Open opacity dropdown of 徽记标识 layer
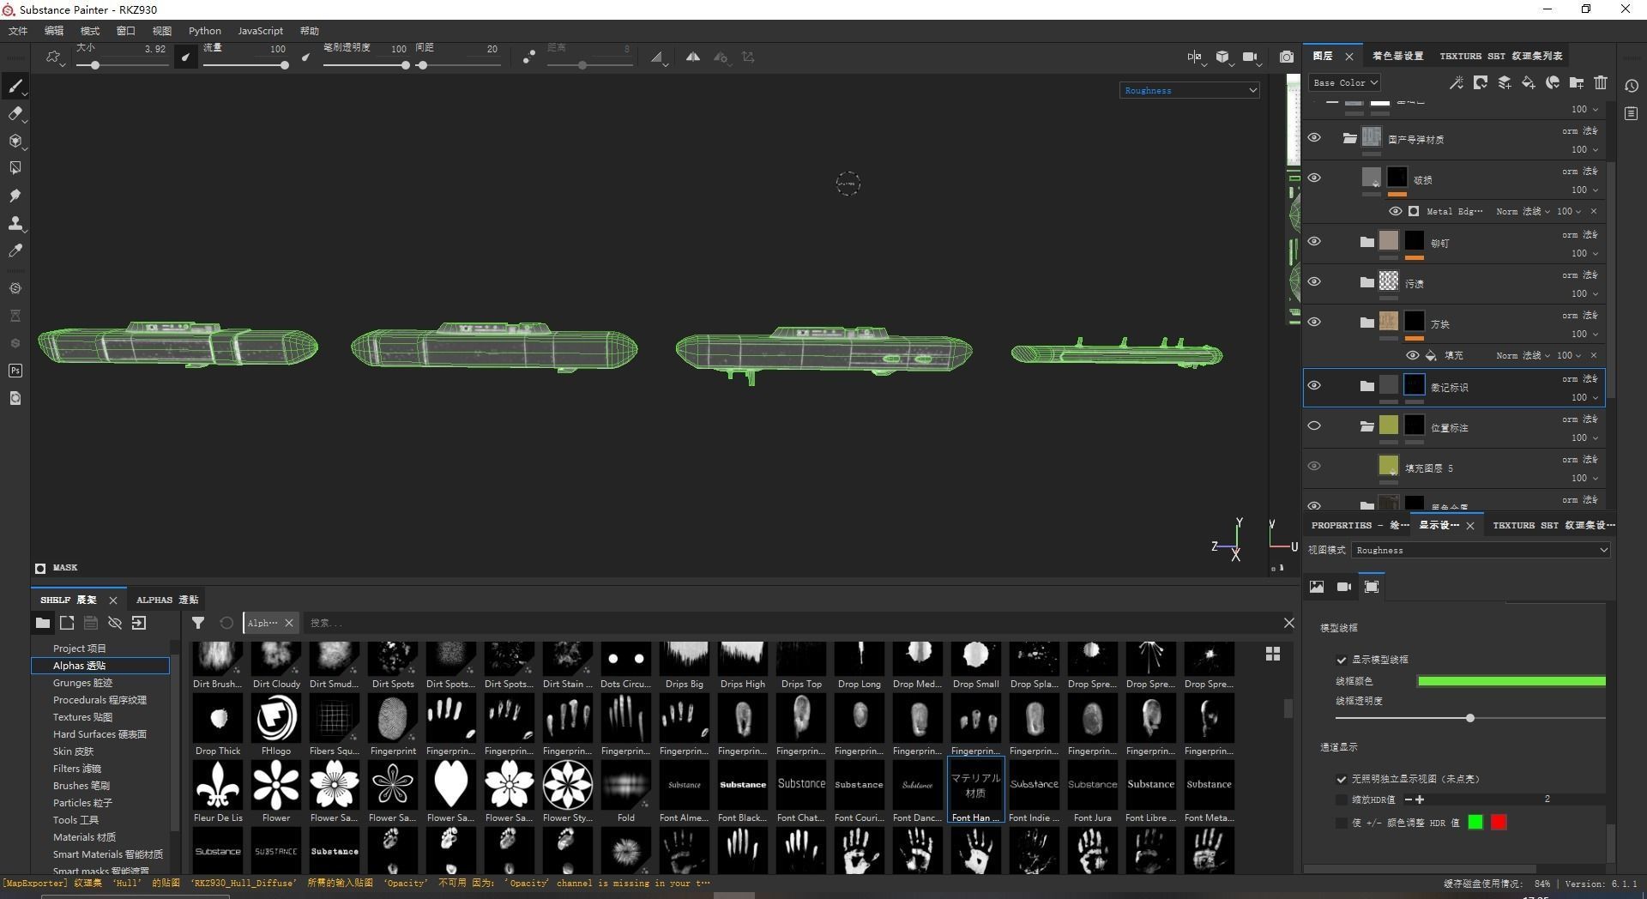The width and height of the screenshot is (1647, 899). click(x=1584, y=397)
